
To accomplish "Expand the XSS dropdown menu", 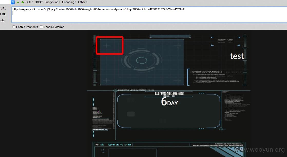I will (x=39, y=2).
